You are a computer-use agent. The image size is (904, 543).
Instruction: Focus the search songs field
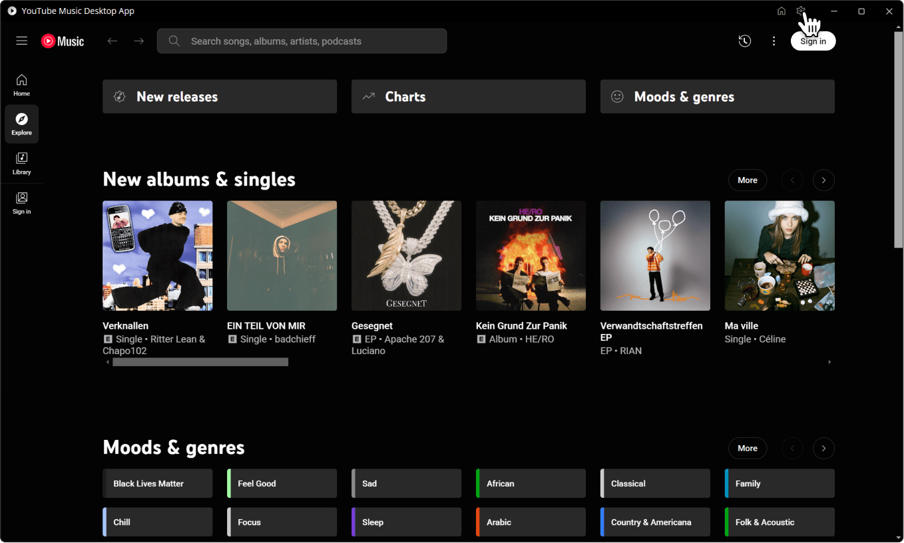[x=302, y=41]
